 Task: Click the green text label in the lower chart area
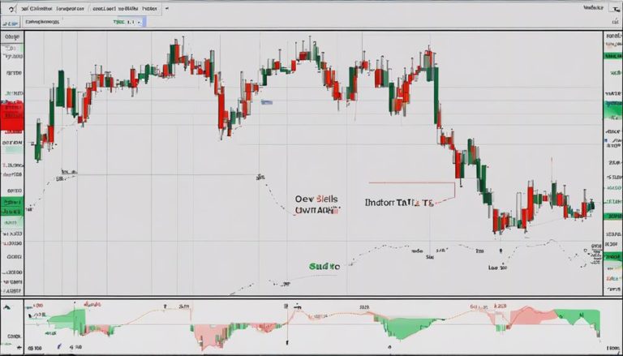click(x=324, y=266)
